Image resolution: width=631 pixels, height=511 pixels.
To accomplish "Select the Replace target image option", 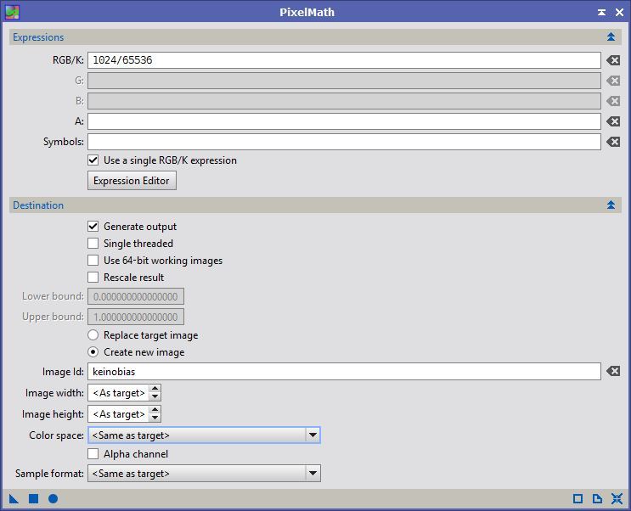I will (93, 335).
